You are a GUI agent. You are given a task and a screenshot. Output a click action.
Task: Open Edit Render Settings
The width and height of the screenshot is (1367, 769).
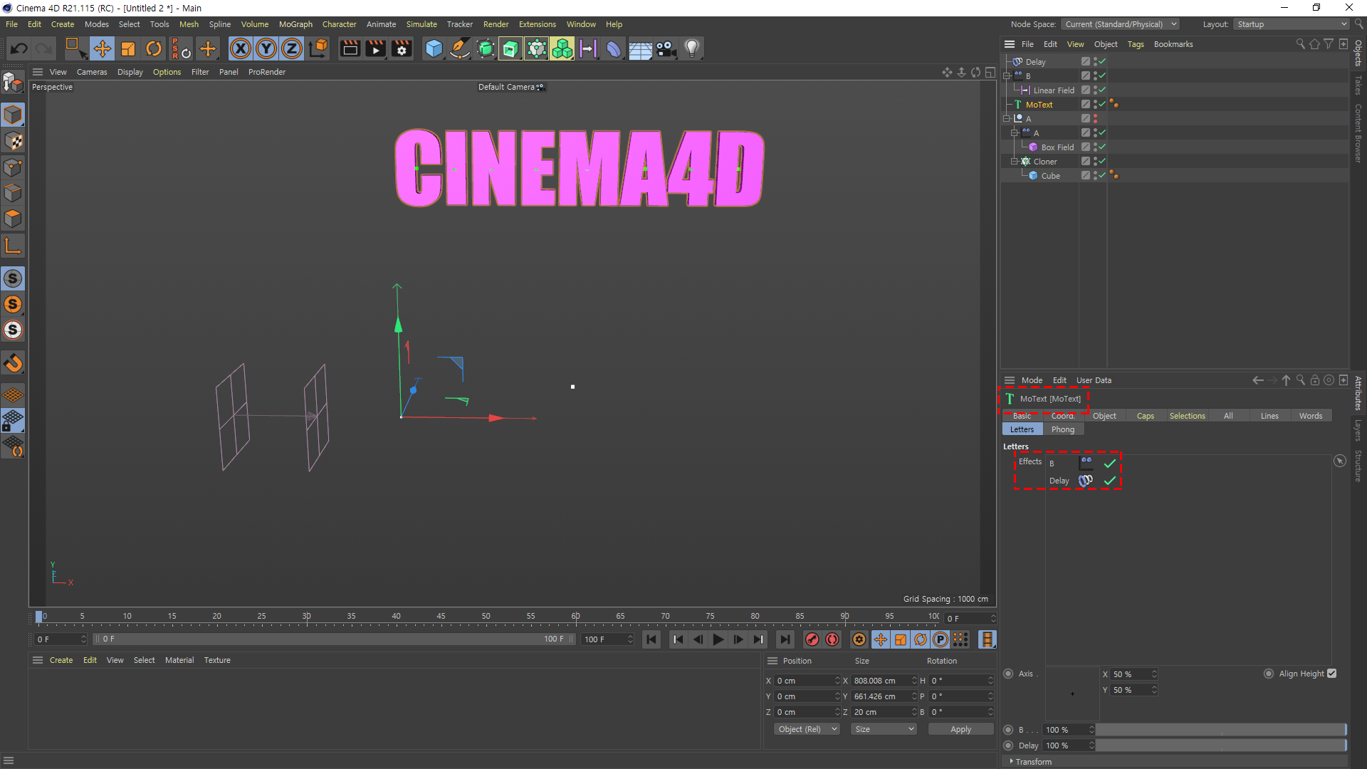point(402,48)
